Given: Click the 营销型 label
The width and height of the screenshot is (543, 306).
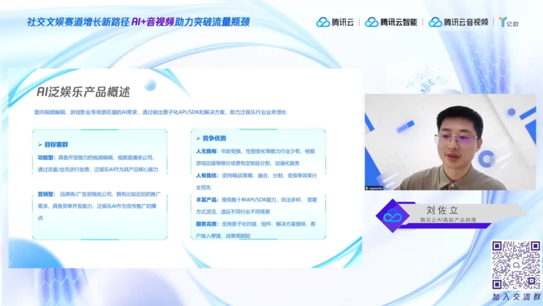Looking at the screenshot, I should [x=47, y=194].
